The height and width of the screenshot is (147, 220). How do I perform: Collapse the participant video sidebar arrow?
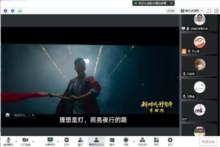point(177,77)
